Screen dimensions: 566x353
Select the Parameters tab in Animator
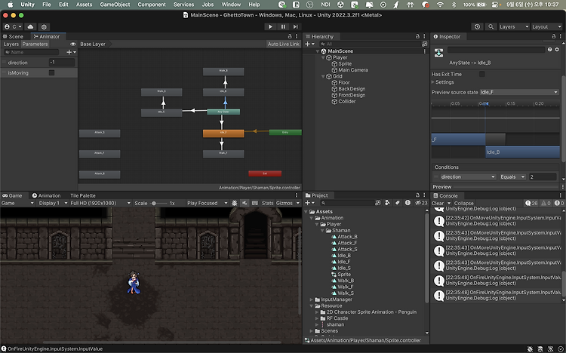pos(35,44)
